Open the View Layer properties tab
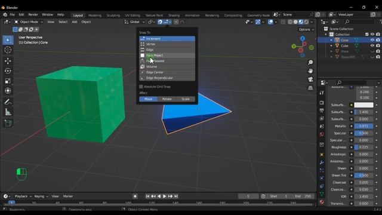The height and width of the screenshot is (215, 382). [322, 118]
